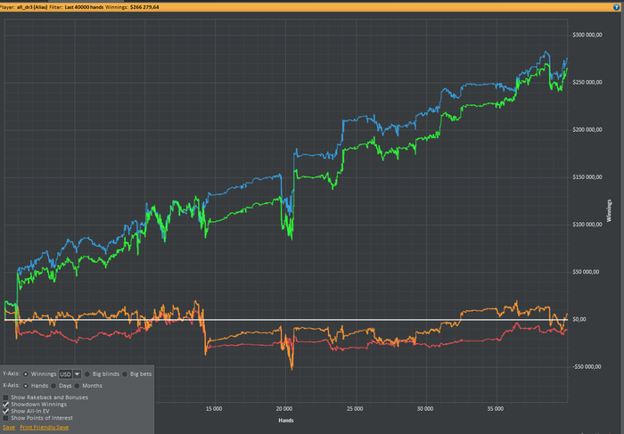This screenshot has height=434, width=624.
Task: Click the vertical Winnings axis title
Action: click(x=609, y=211)
